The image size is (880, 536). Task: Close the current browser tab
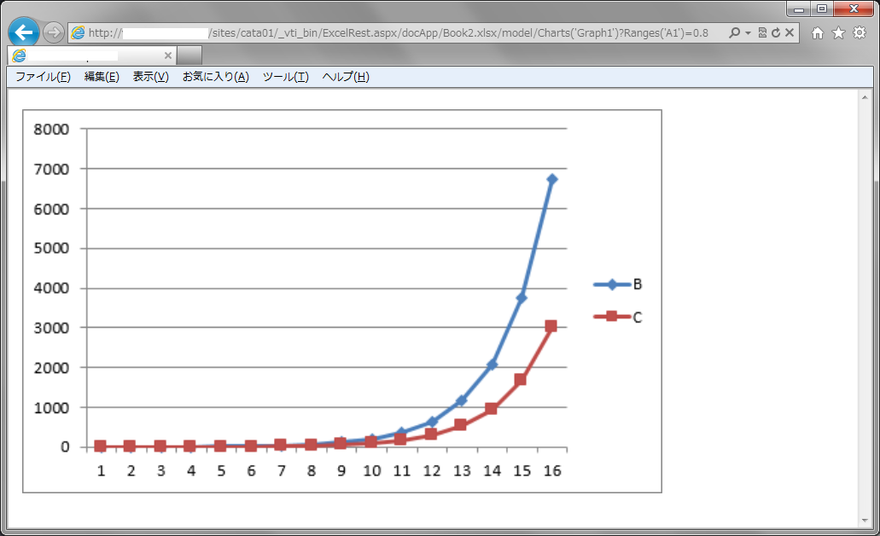pos(167,55)
